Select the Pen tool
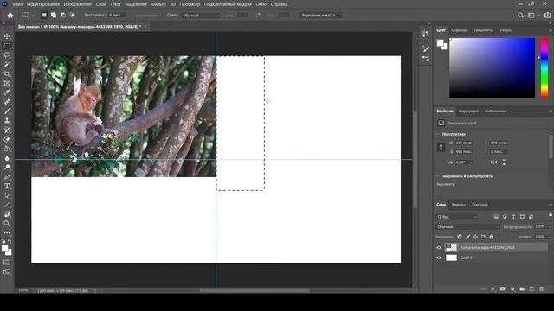Viewport: 554px width, 311px height. point(7,176)
